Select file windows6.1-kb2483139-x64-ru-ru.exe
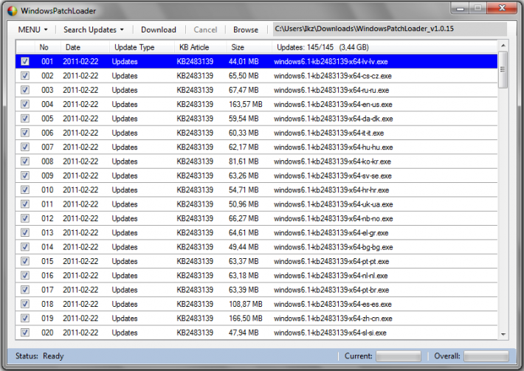This screenshot has width=524, height=371. tap(331, 90)
